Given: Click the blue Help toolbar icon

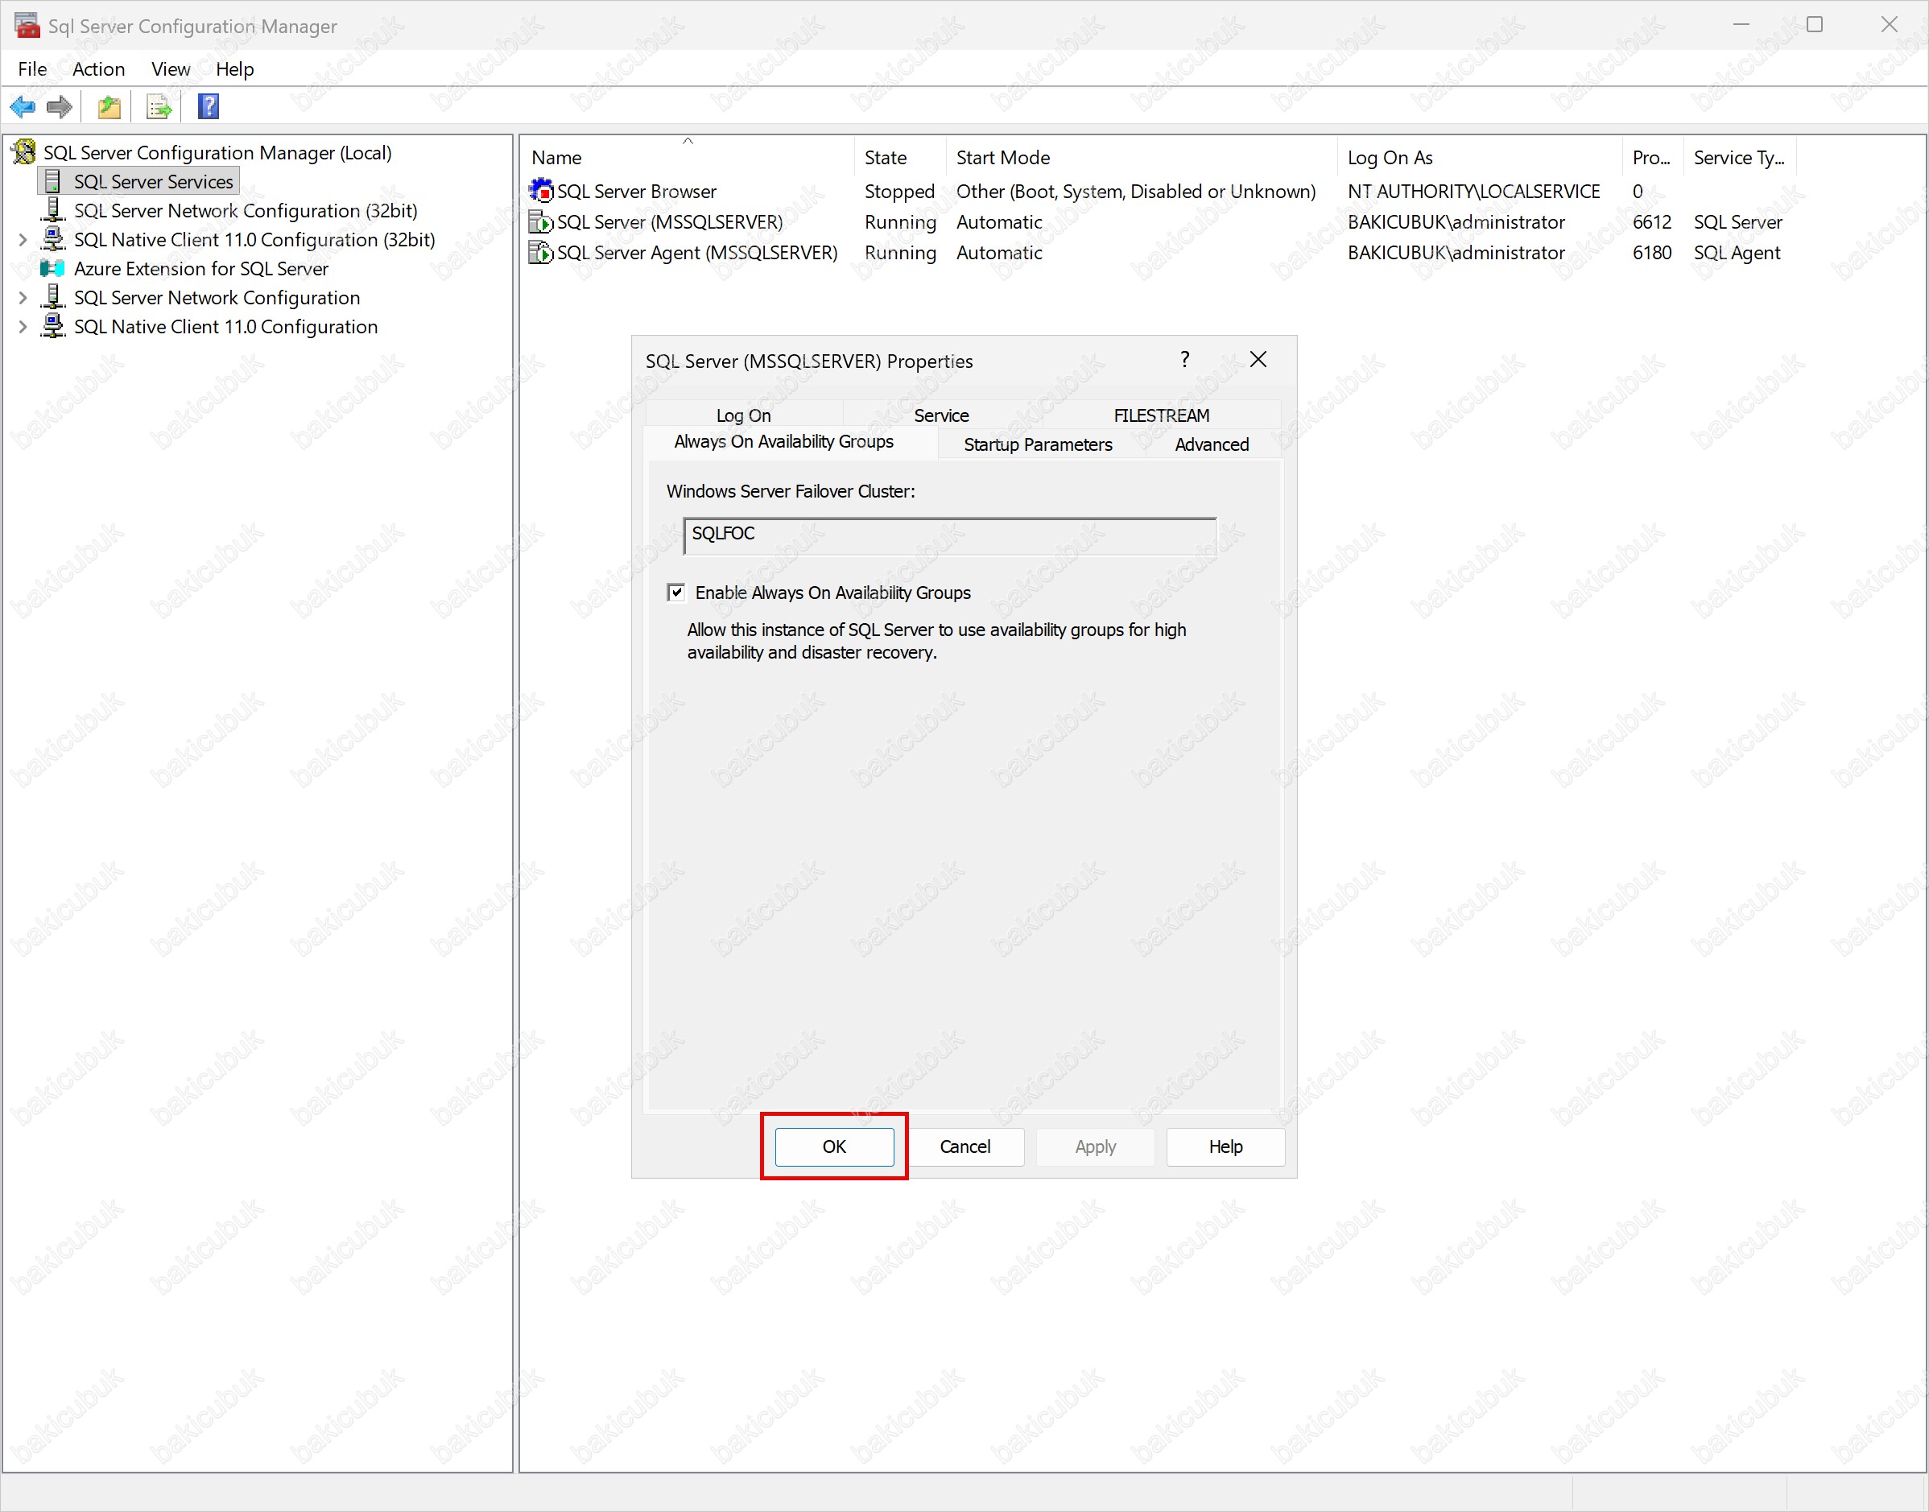Looking at the screenshot, I should pos(208,107).
